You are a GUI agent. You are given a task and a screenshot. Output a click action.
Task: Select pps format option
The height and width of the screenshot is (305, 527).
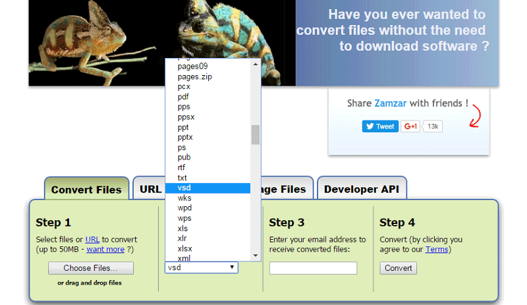coord(208,107)
